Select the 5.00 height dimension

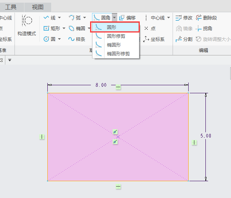click(206, 136)
